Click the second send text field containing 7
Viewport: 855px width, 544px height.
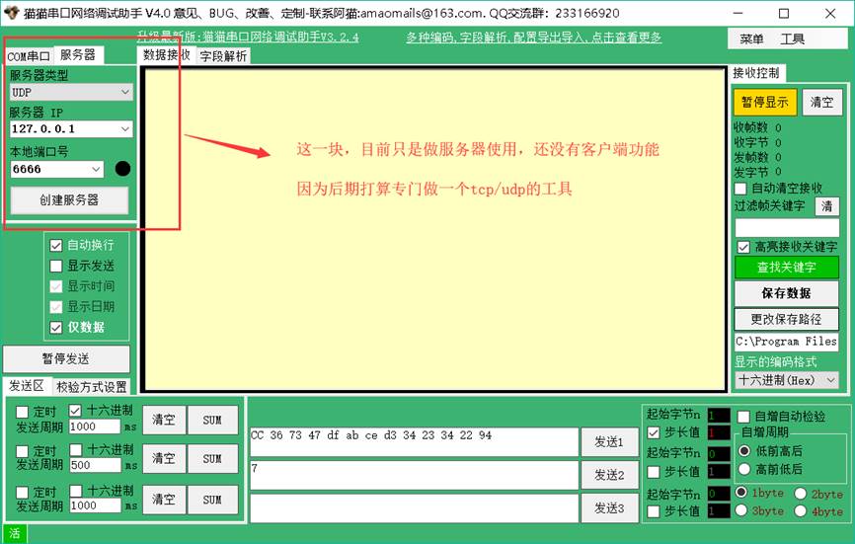414,474
